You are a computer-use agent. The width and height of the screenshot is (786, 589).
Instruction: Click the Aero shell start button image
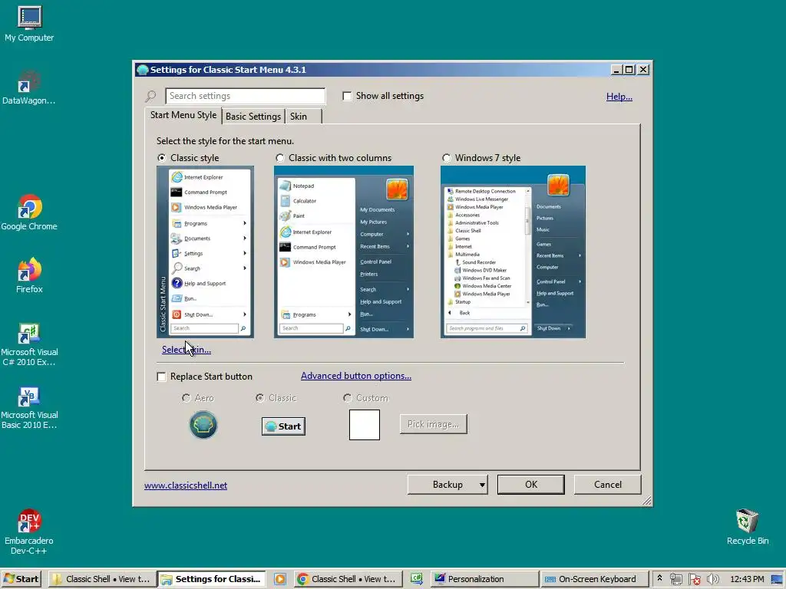coord(203,425)
